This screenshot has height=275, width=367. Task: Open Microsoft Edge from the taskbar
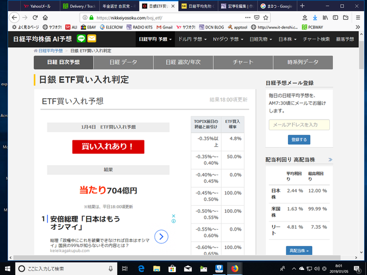tap(142, 268)
